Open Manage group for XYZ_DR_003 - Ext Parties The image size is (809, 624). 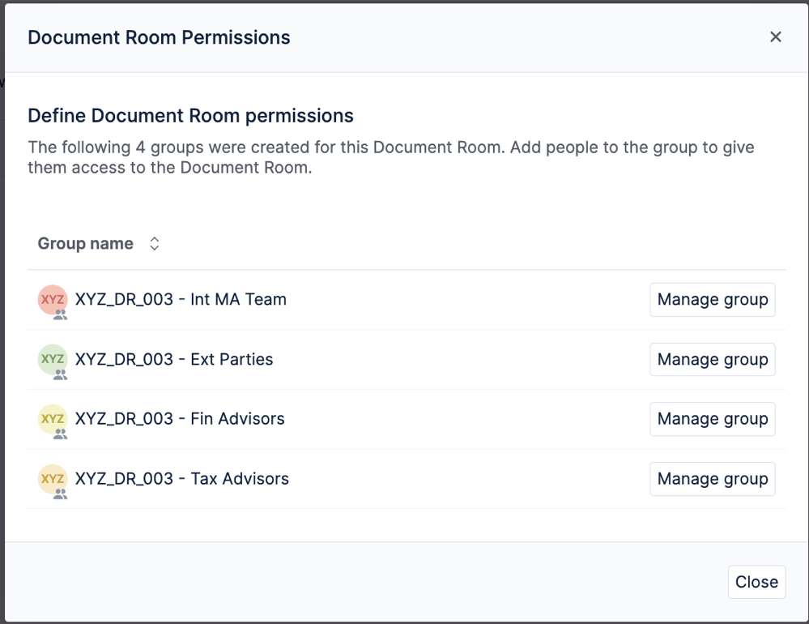click(712, 359)
